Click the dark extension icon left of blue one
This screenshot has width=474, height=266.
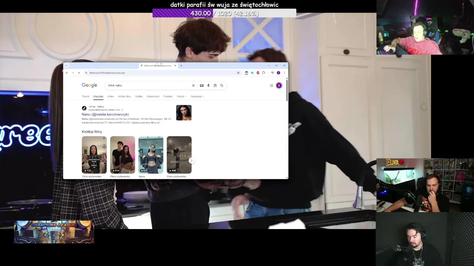(247, 73)
